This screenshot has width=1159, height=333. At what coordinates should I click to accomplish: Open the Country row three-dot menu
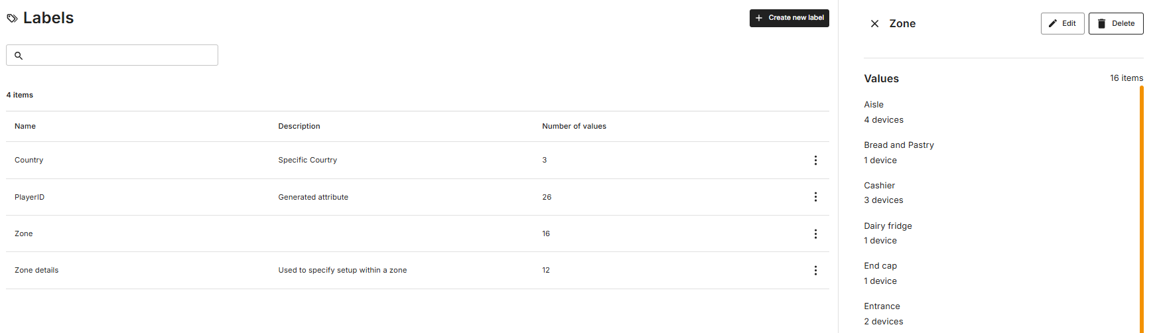click(815, 161)
